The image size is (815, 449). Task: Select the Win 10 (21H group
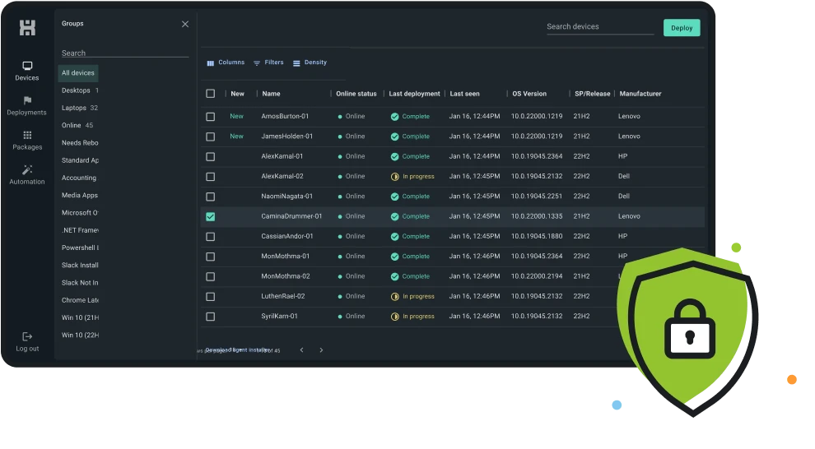tap(80, 317)
